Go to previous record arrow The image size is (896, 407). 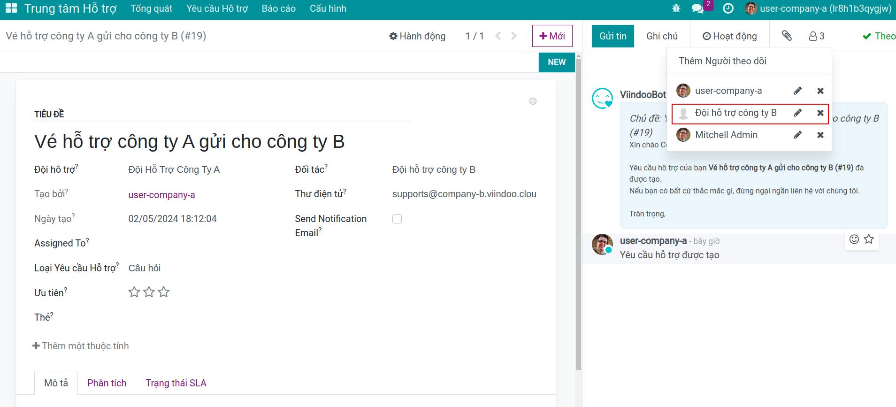(x=498, y=36)
